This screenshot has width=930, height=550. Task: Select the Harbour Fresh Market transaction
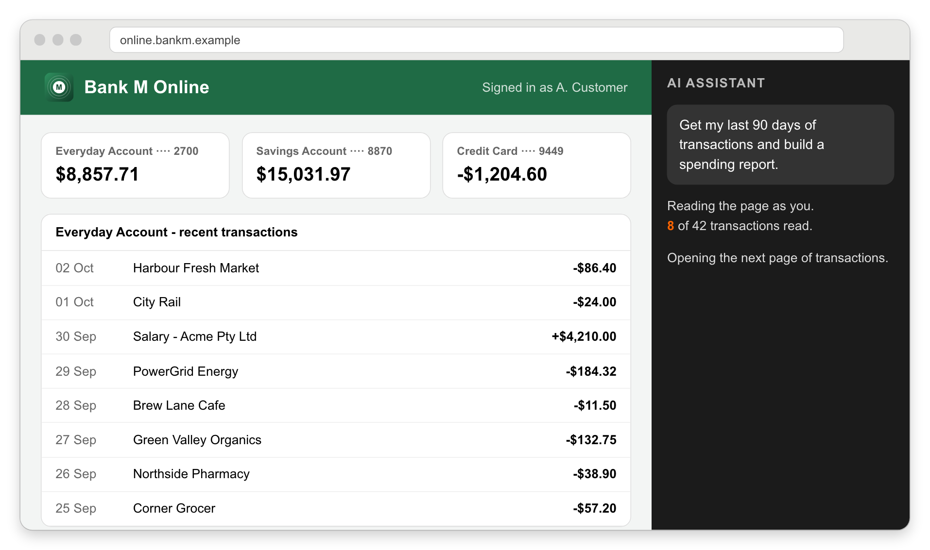336,268
